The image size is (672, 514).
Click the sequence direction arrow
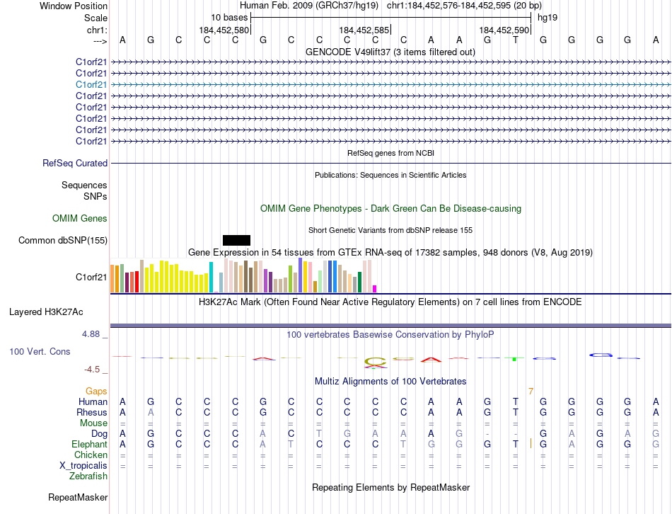click(x=100, y=41)
